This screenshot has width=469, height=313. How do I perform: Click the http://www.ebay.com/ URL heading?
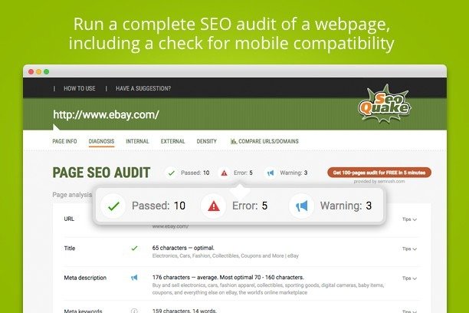coord(106,115)
